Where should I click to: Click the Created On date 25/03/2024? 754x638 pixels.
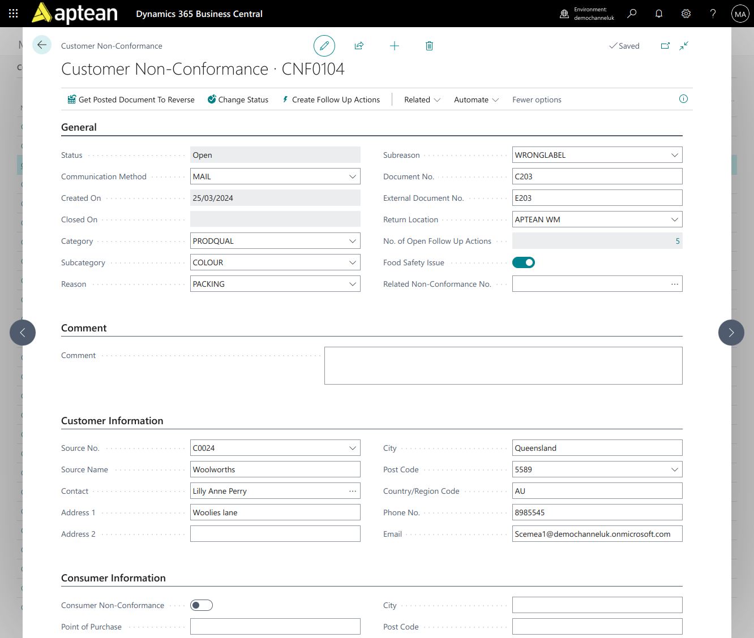(x=275, y=198)
